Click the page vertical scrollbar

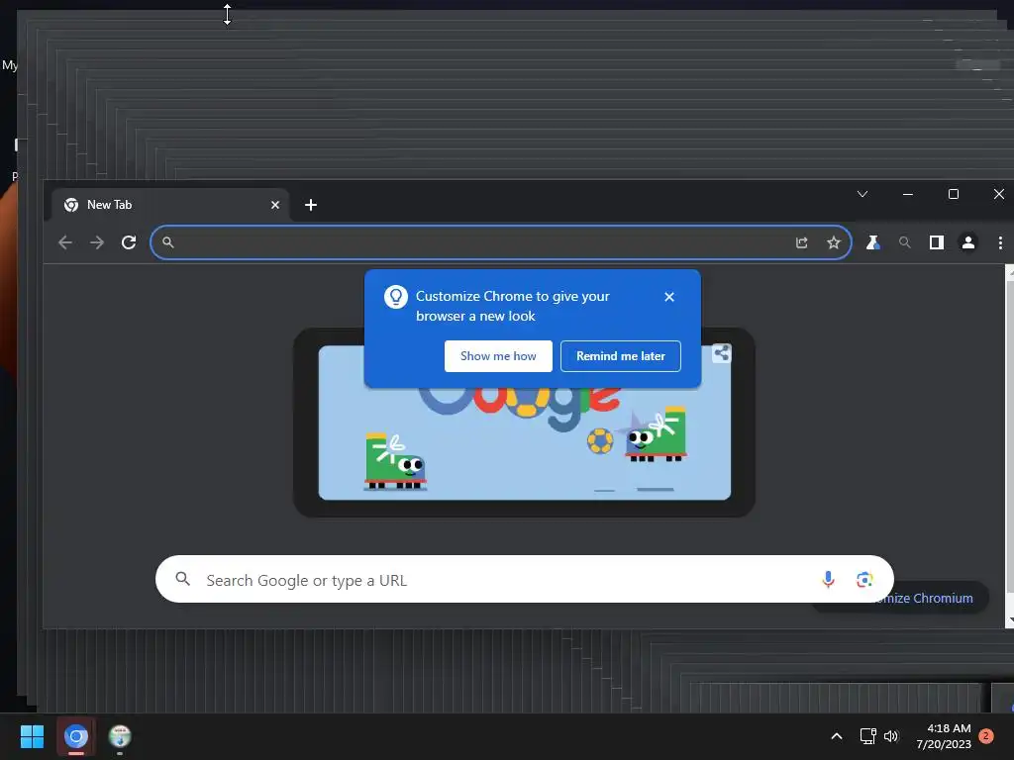coord(1009,446)
